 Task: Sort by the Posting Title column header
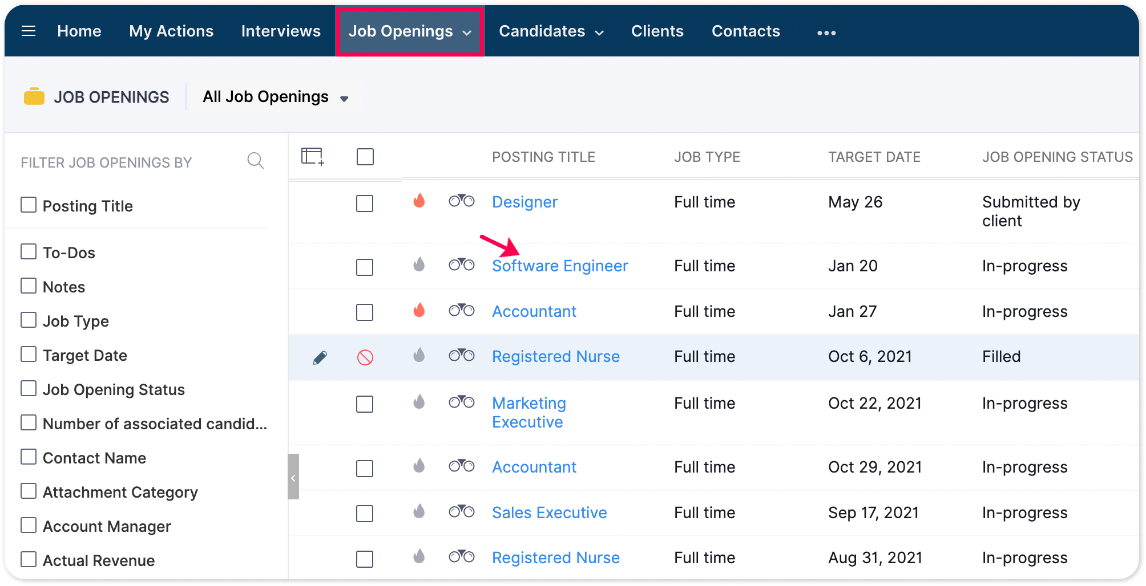[543, 157]
